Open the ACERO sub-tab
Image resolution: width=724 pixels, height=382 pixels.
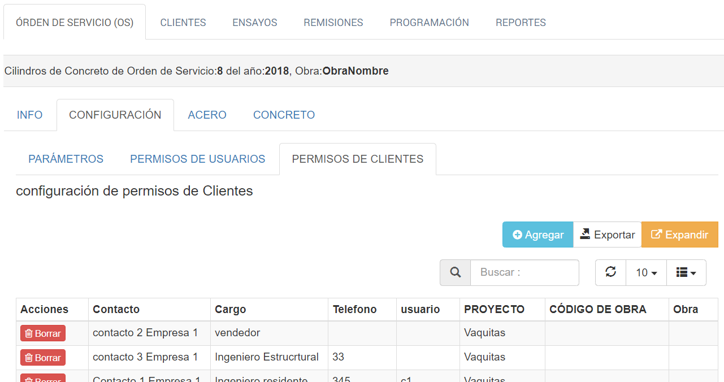tap(207, 115)
